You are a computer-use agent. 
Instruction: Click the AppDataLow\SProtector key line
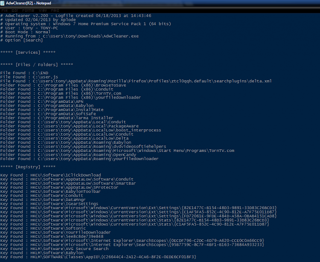[x=59, y=187]
